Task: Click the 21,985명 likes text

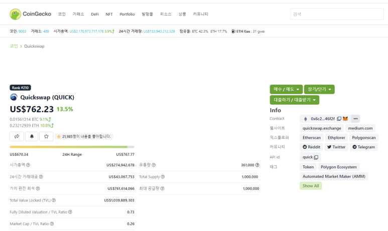Action: 86,136
